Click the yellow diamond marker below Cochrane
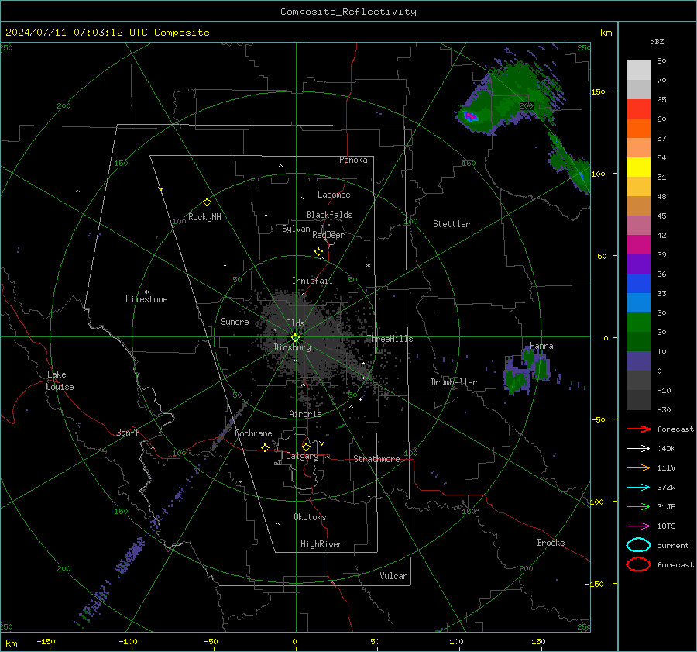This screenshot has height=652, width=697. 265,447
